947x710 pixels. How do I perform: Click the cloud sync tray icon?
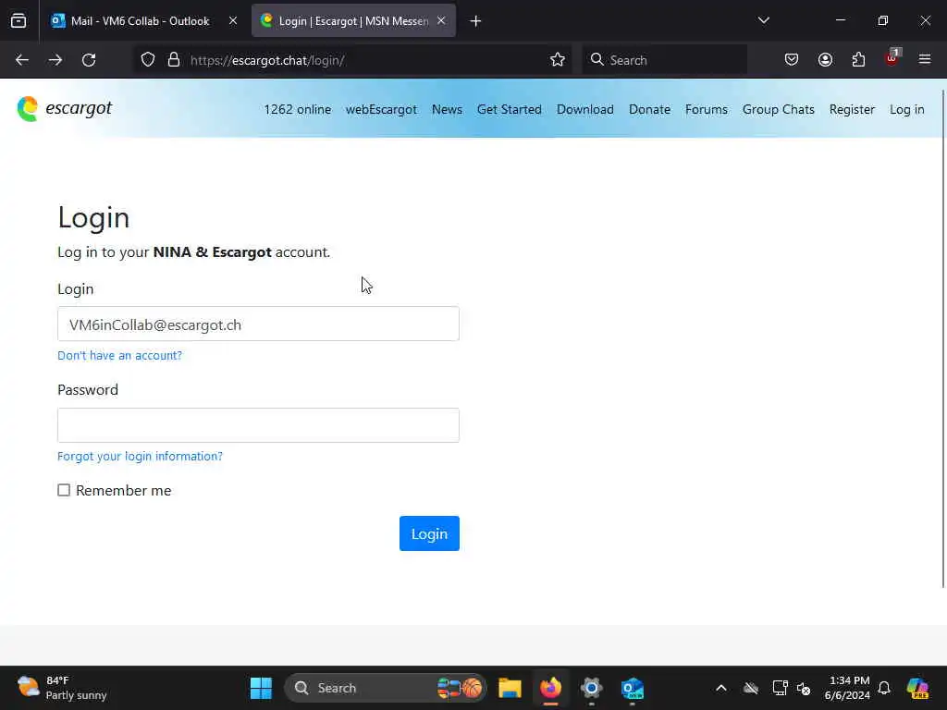pos(751,688)
